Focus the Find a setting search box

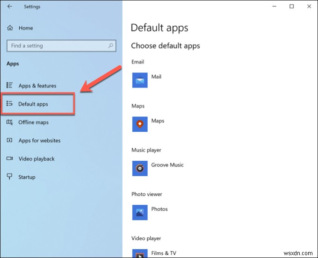pos(61,46)
